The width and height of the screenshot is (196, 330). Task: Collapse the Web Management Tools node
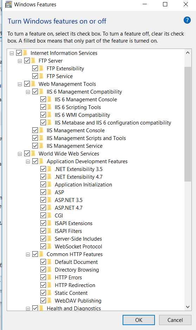20,84
